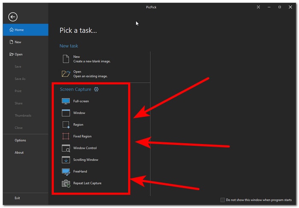Click the New page icon in sidebar

11,42
